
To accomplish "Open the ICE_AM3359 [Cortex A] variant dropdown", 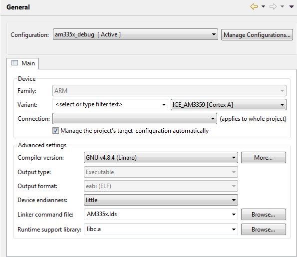I will 229,104.
